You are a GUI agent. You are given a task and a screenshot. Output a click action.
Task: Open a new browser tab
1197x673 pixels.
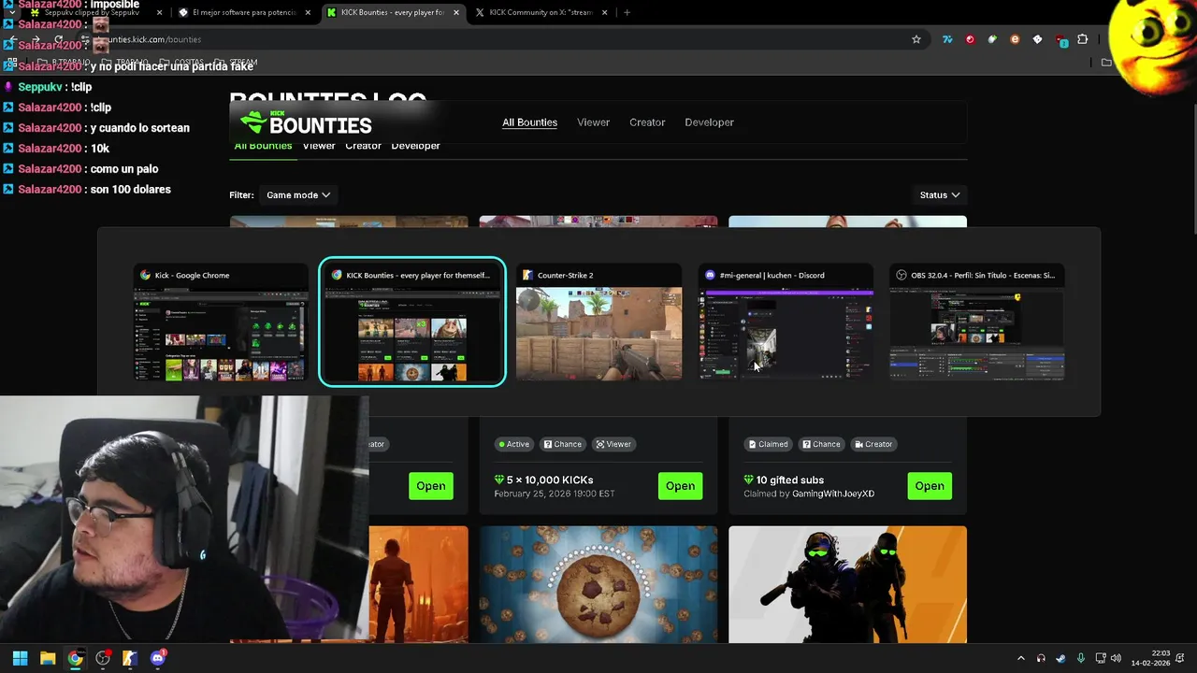click(x=627, y=12)
